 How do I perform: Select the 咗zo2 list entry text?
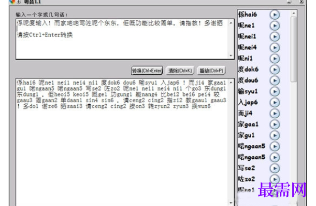(x=247, y=179)
